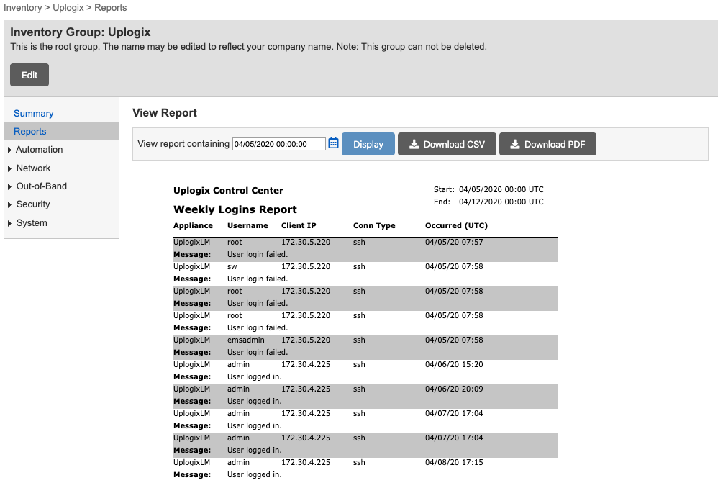Open the calendar date picker icon
Viewport: 718px width, 488px height.
click(333, 143)
